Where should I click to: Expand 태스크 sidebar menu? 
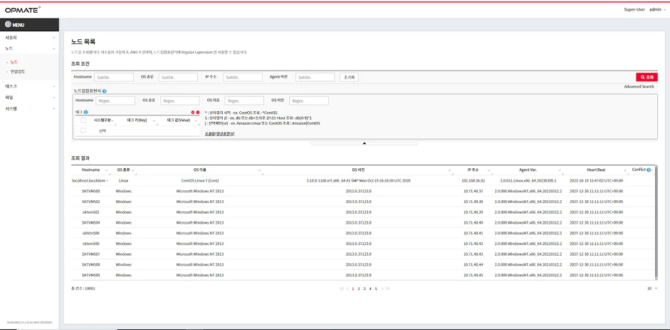coord(29,86)
